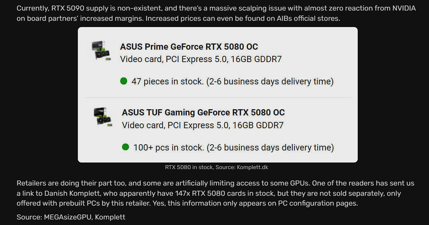
Task: Click the divider line between the two products
Action: pos(218,98)
